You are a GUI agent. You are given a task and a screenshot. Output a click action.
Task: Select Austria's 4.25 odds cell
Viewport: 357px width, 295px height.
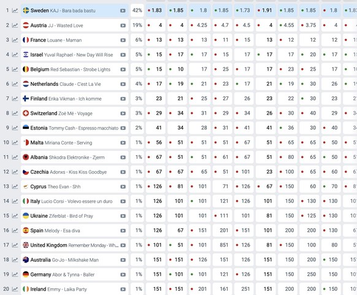pyautogui.click(x=200, y=25)
